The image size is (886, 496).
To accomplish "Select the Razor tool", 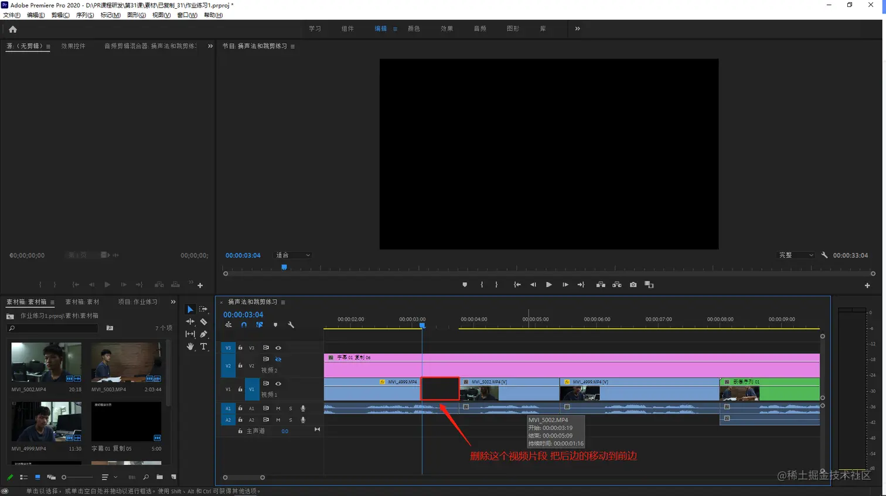I will click(x=203, y=321).
